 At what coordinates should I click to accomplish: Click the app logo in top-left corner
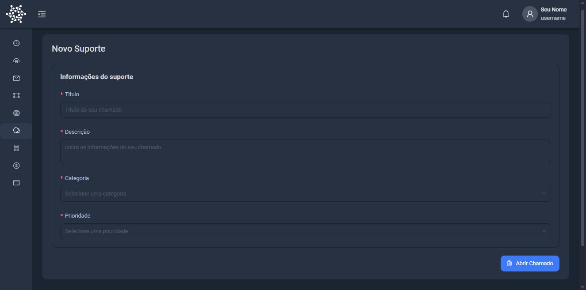(16, 14)
